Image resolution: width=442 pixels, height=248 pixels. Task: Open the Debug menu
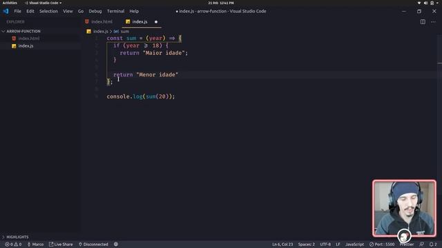(95, 11)
